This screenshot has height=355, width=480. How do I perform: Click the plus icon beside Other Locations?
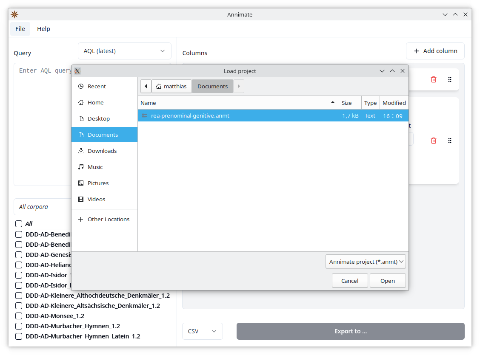(x=80, y=220)
